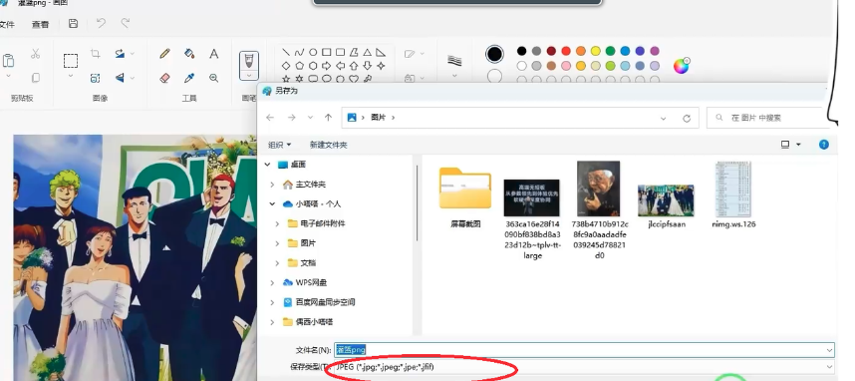Click the Cut scissors icon
This screenshot has height=381, width=855.
36,54
